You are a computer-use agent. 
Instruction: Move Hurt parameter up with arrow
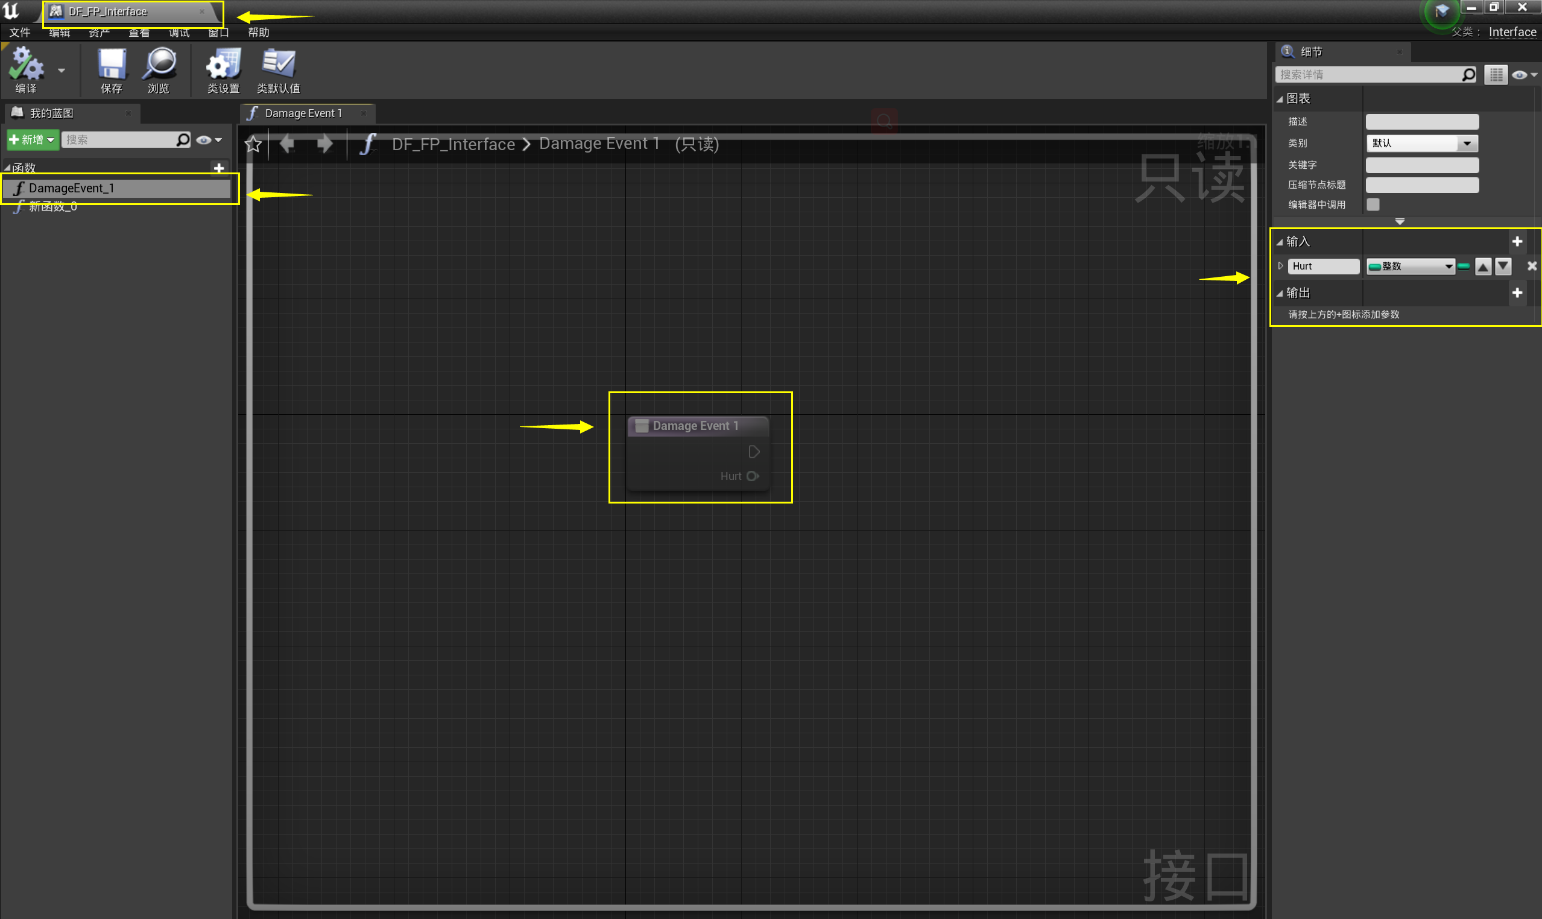pos(1482,267)
